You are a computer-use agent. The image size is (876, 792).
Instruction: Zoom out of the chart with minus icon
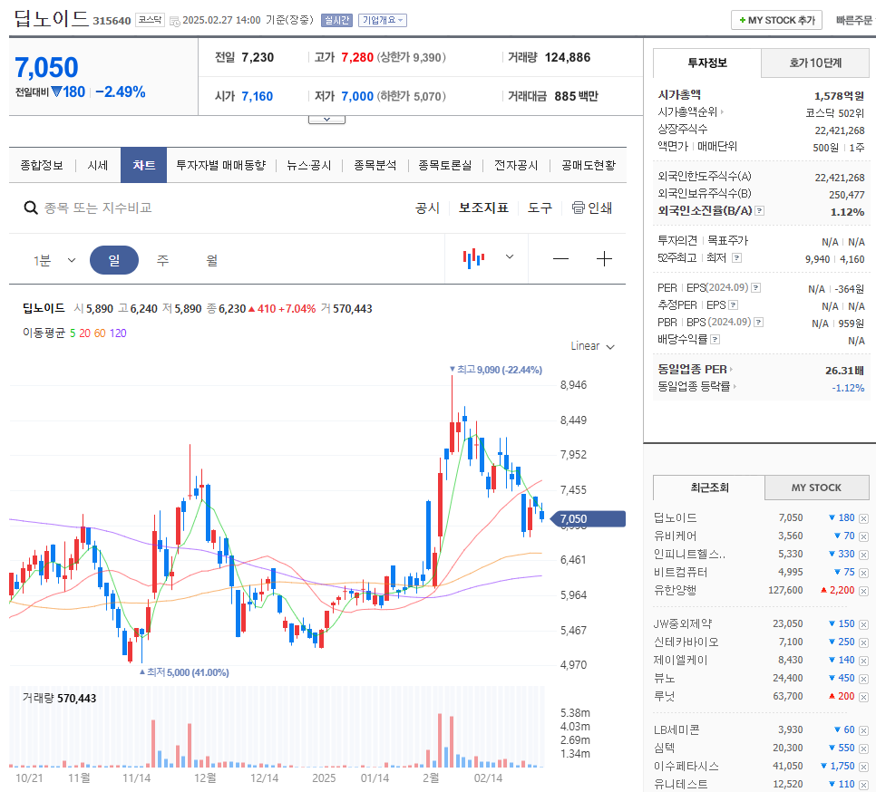click(x=560, y=258)
